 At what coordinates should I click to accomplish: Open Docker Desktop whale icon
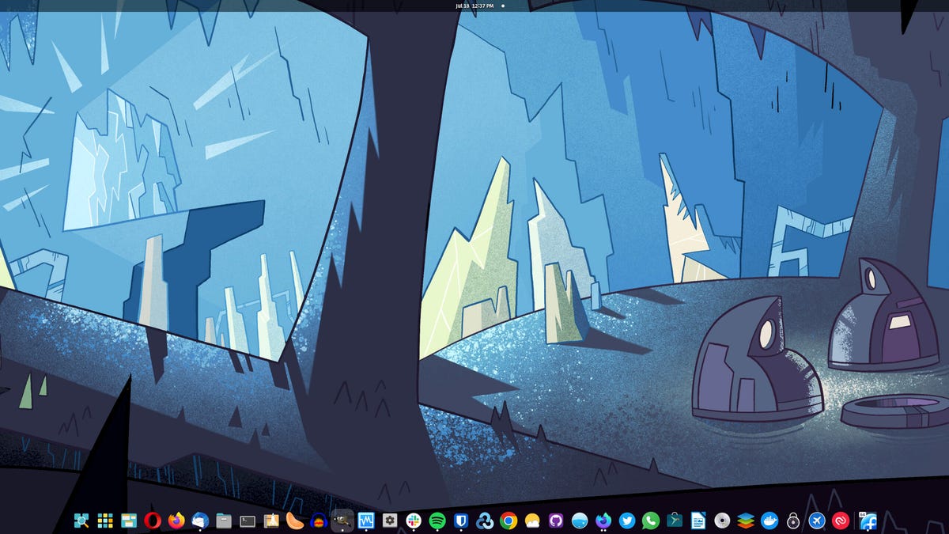pyautogui.click(x=769, y=521)
